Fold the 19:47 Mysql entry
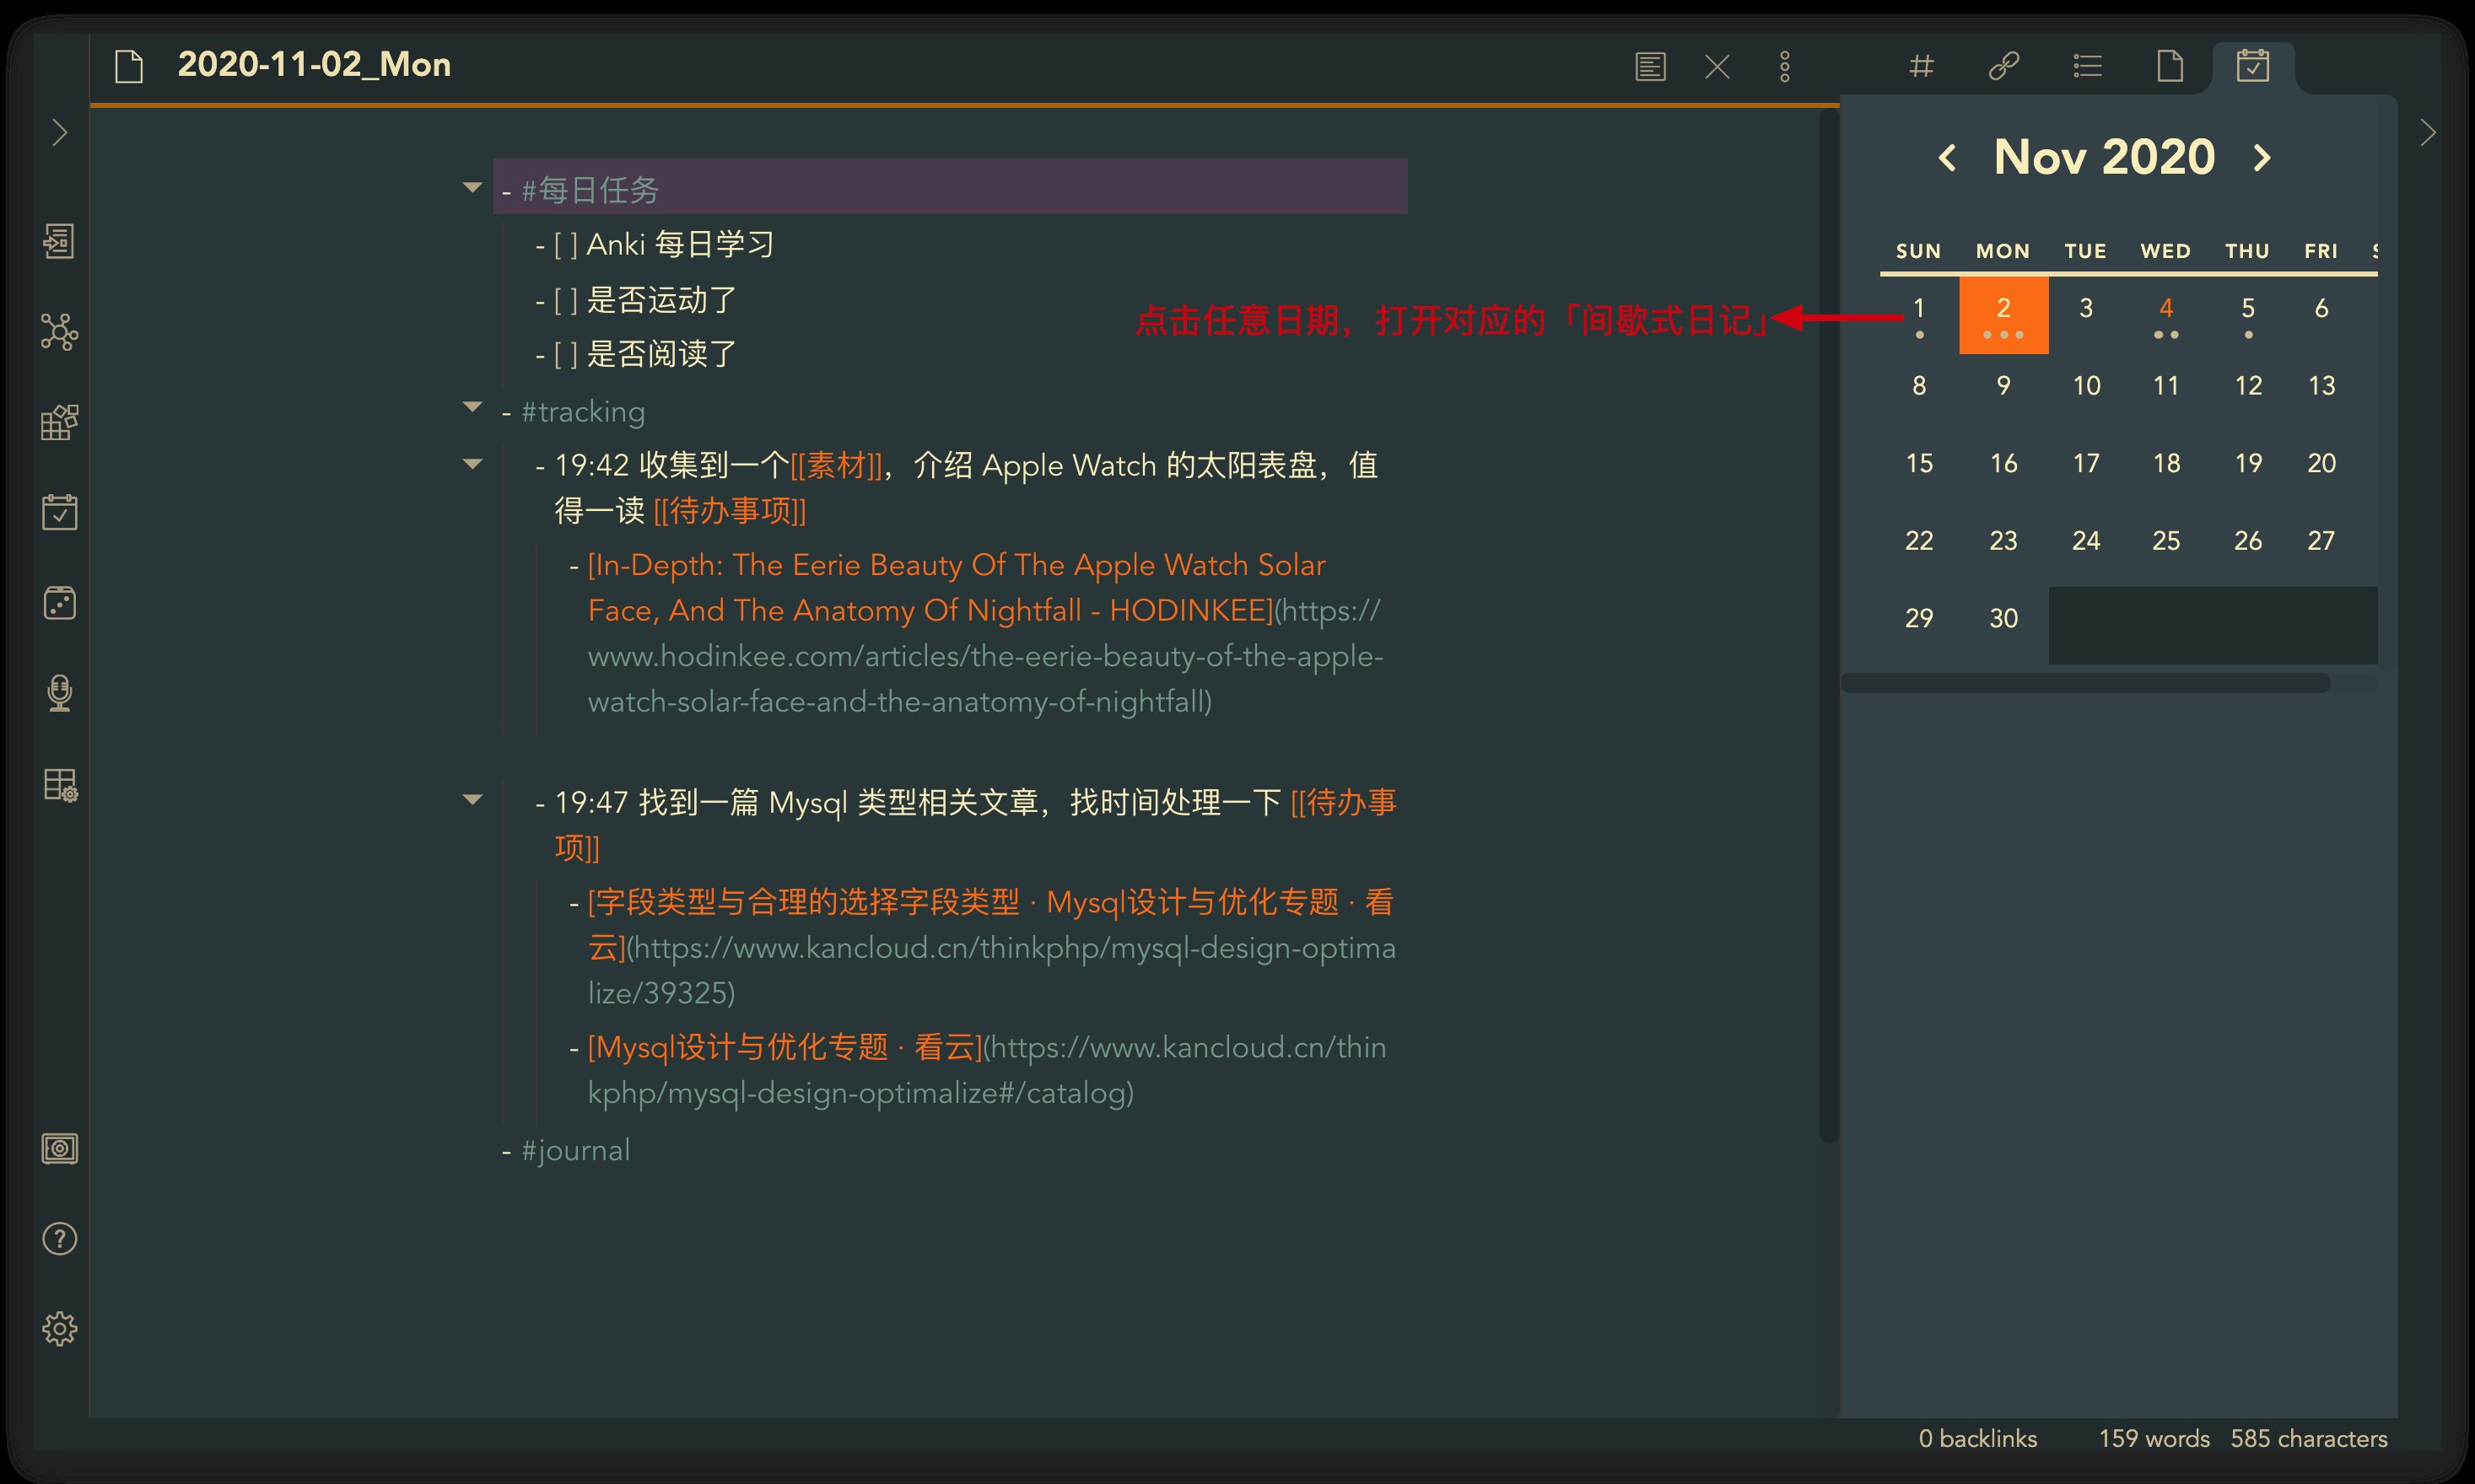This screenshot has height=1484, width=2475. [x=472, y=799]
